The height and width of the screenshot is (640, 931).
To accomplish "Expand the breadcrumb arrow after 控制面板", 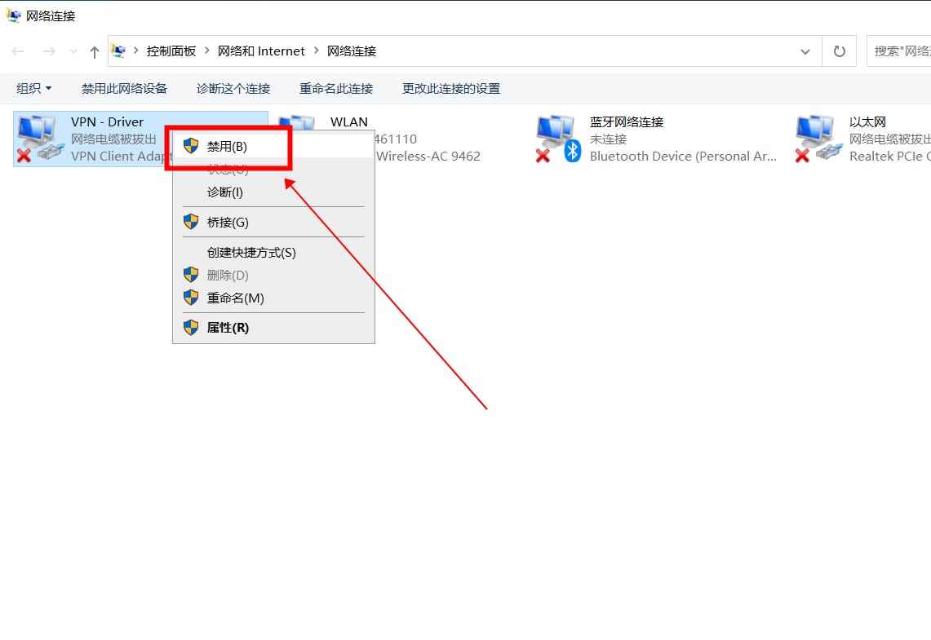I will [x=207, y=51].
